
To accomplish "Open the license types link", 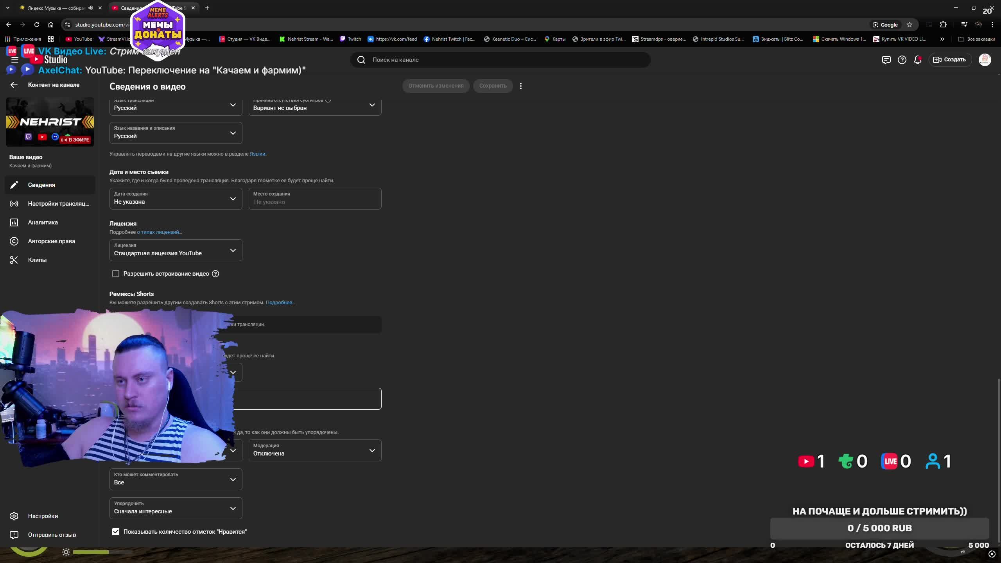I will click(x=159, y=232).
